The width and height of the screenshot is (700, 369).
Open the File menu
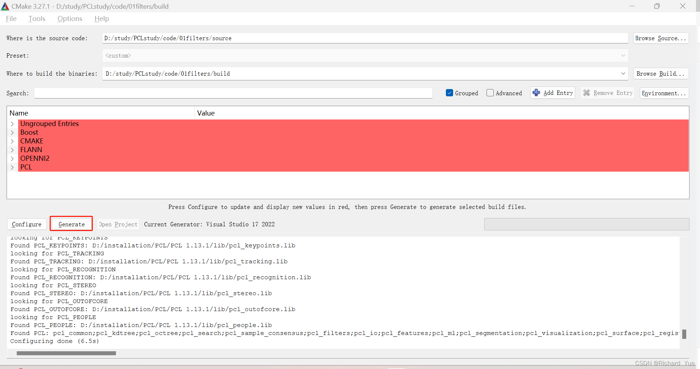pos(11,18)
